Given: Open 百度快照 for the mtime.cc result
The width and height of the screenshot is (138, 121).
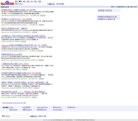Looking at the screenshot, I should click(25, 69).
